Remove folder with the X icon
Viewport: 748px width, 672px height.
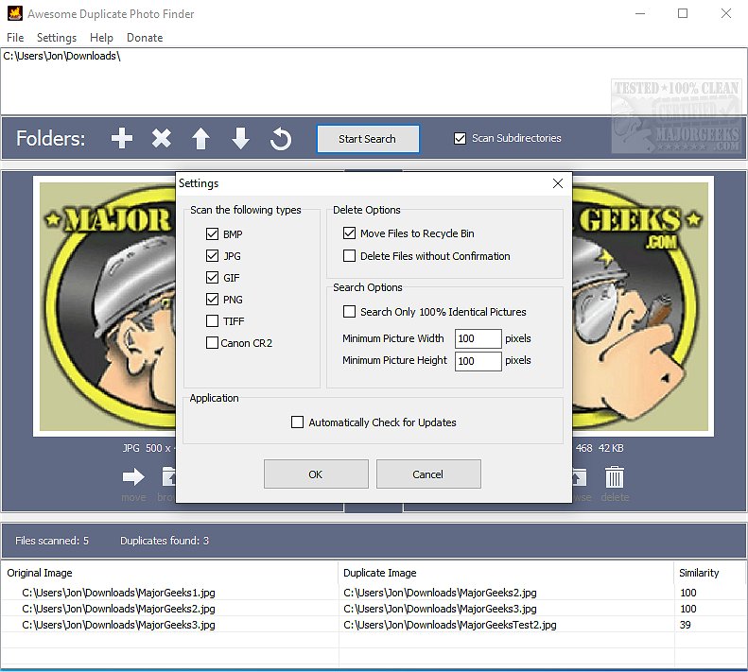click(162, 139)
